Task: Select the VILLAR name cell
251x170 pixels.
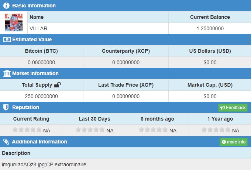Action: [98, 28]
